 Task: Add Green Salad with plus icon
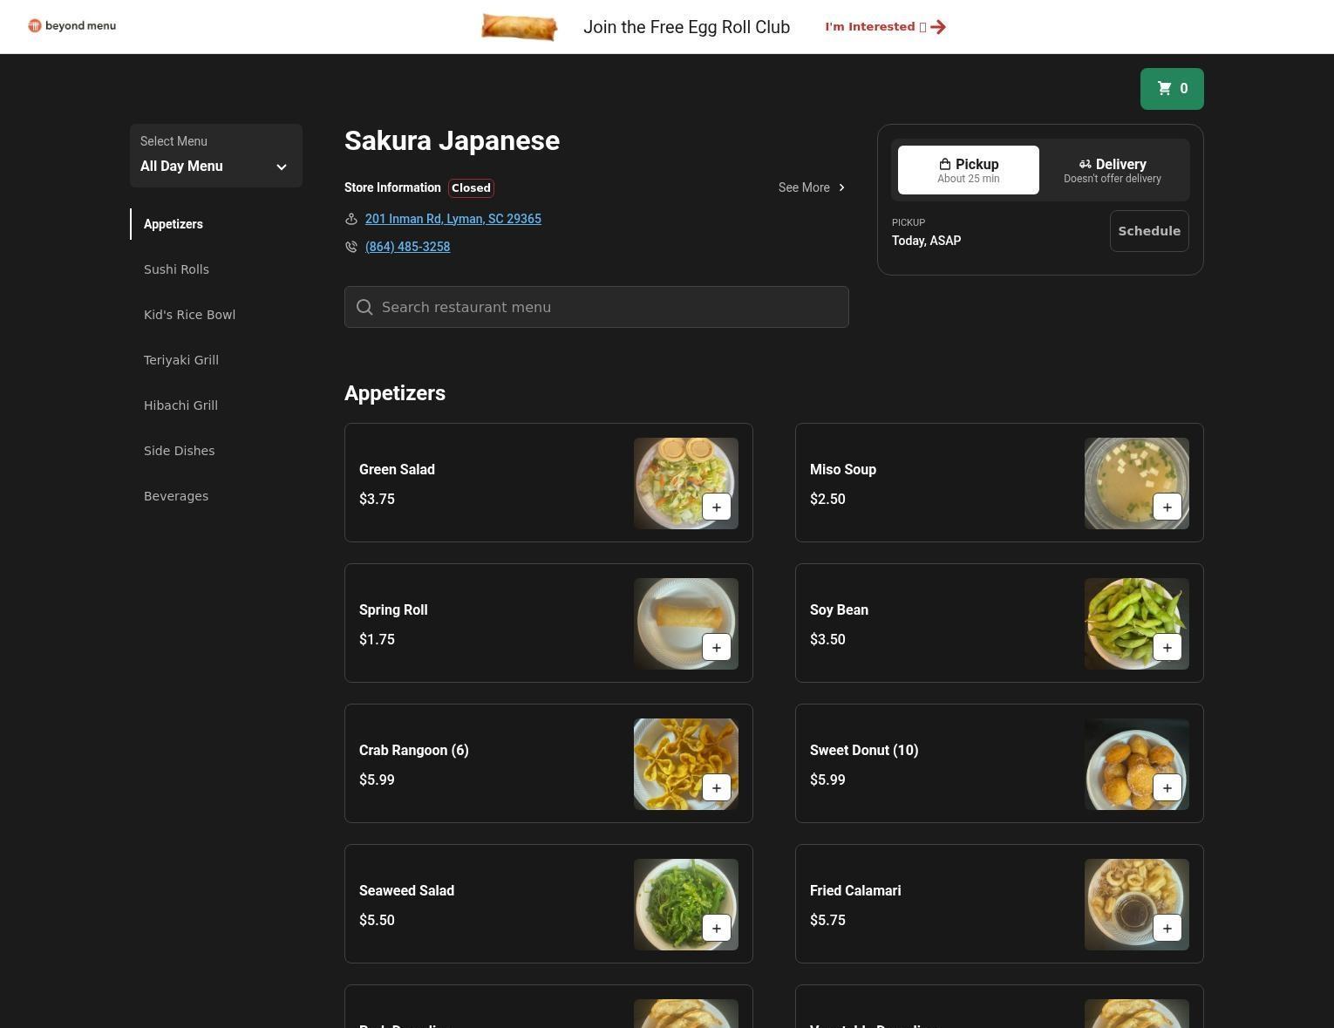point(716,507)
